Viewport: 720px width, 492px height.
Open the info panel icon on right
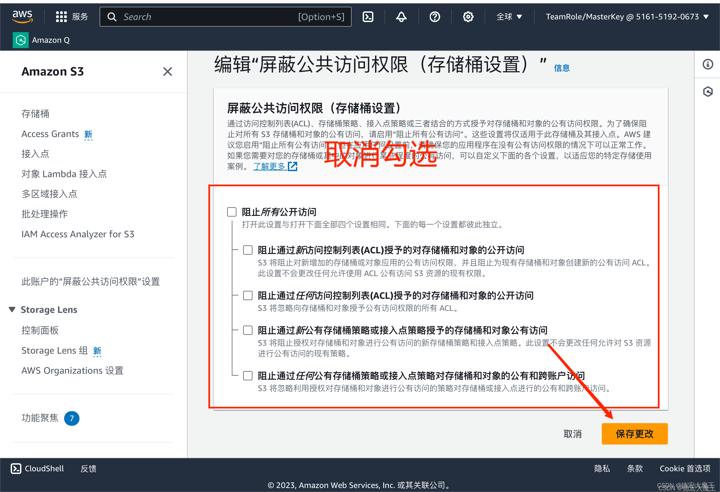708,64
